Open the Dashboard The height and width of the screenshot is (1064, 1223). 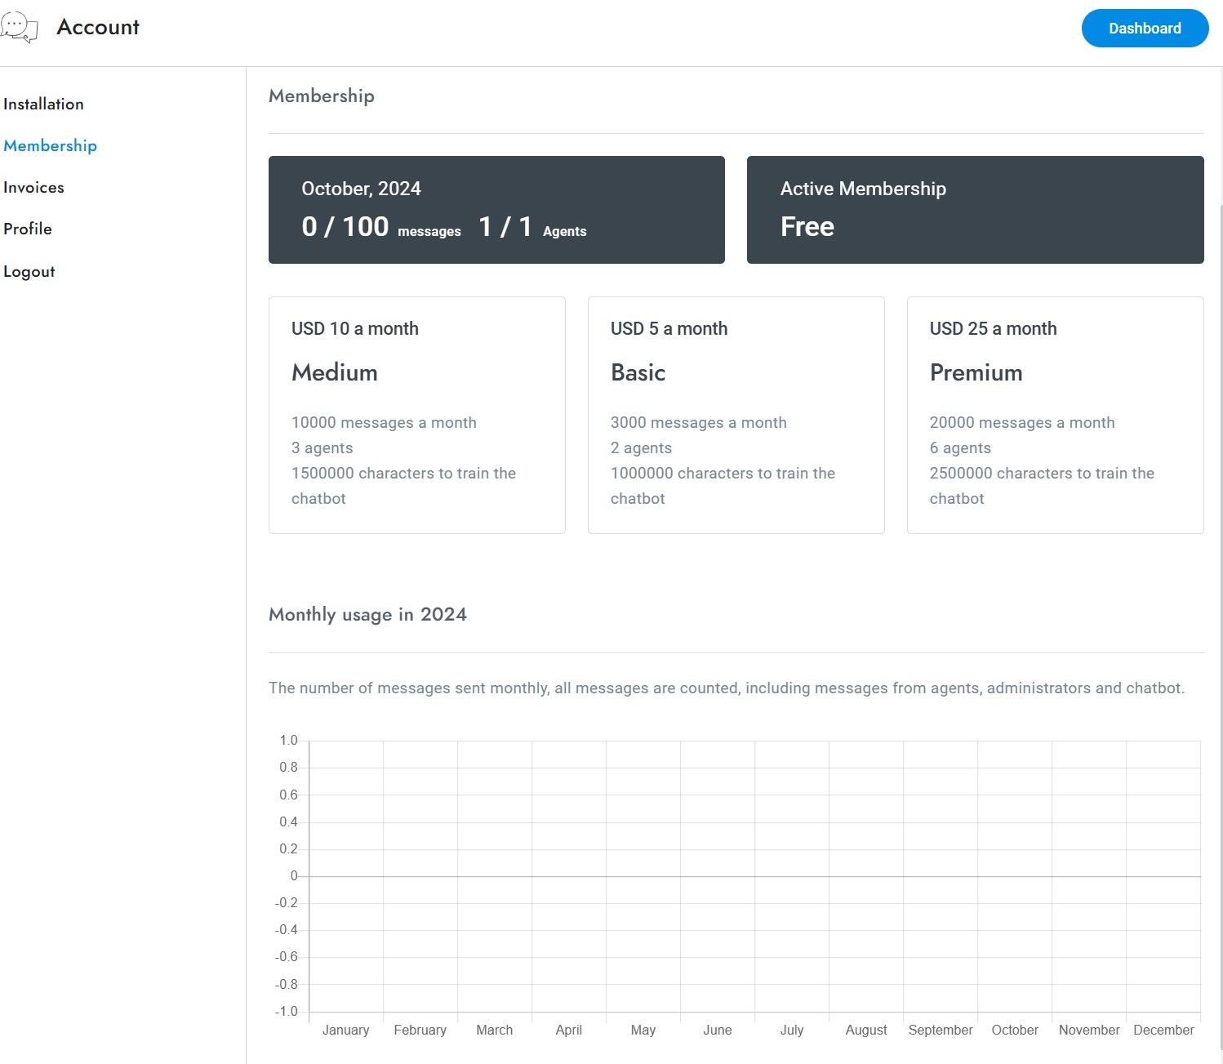(1144, 28)
